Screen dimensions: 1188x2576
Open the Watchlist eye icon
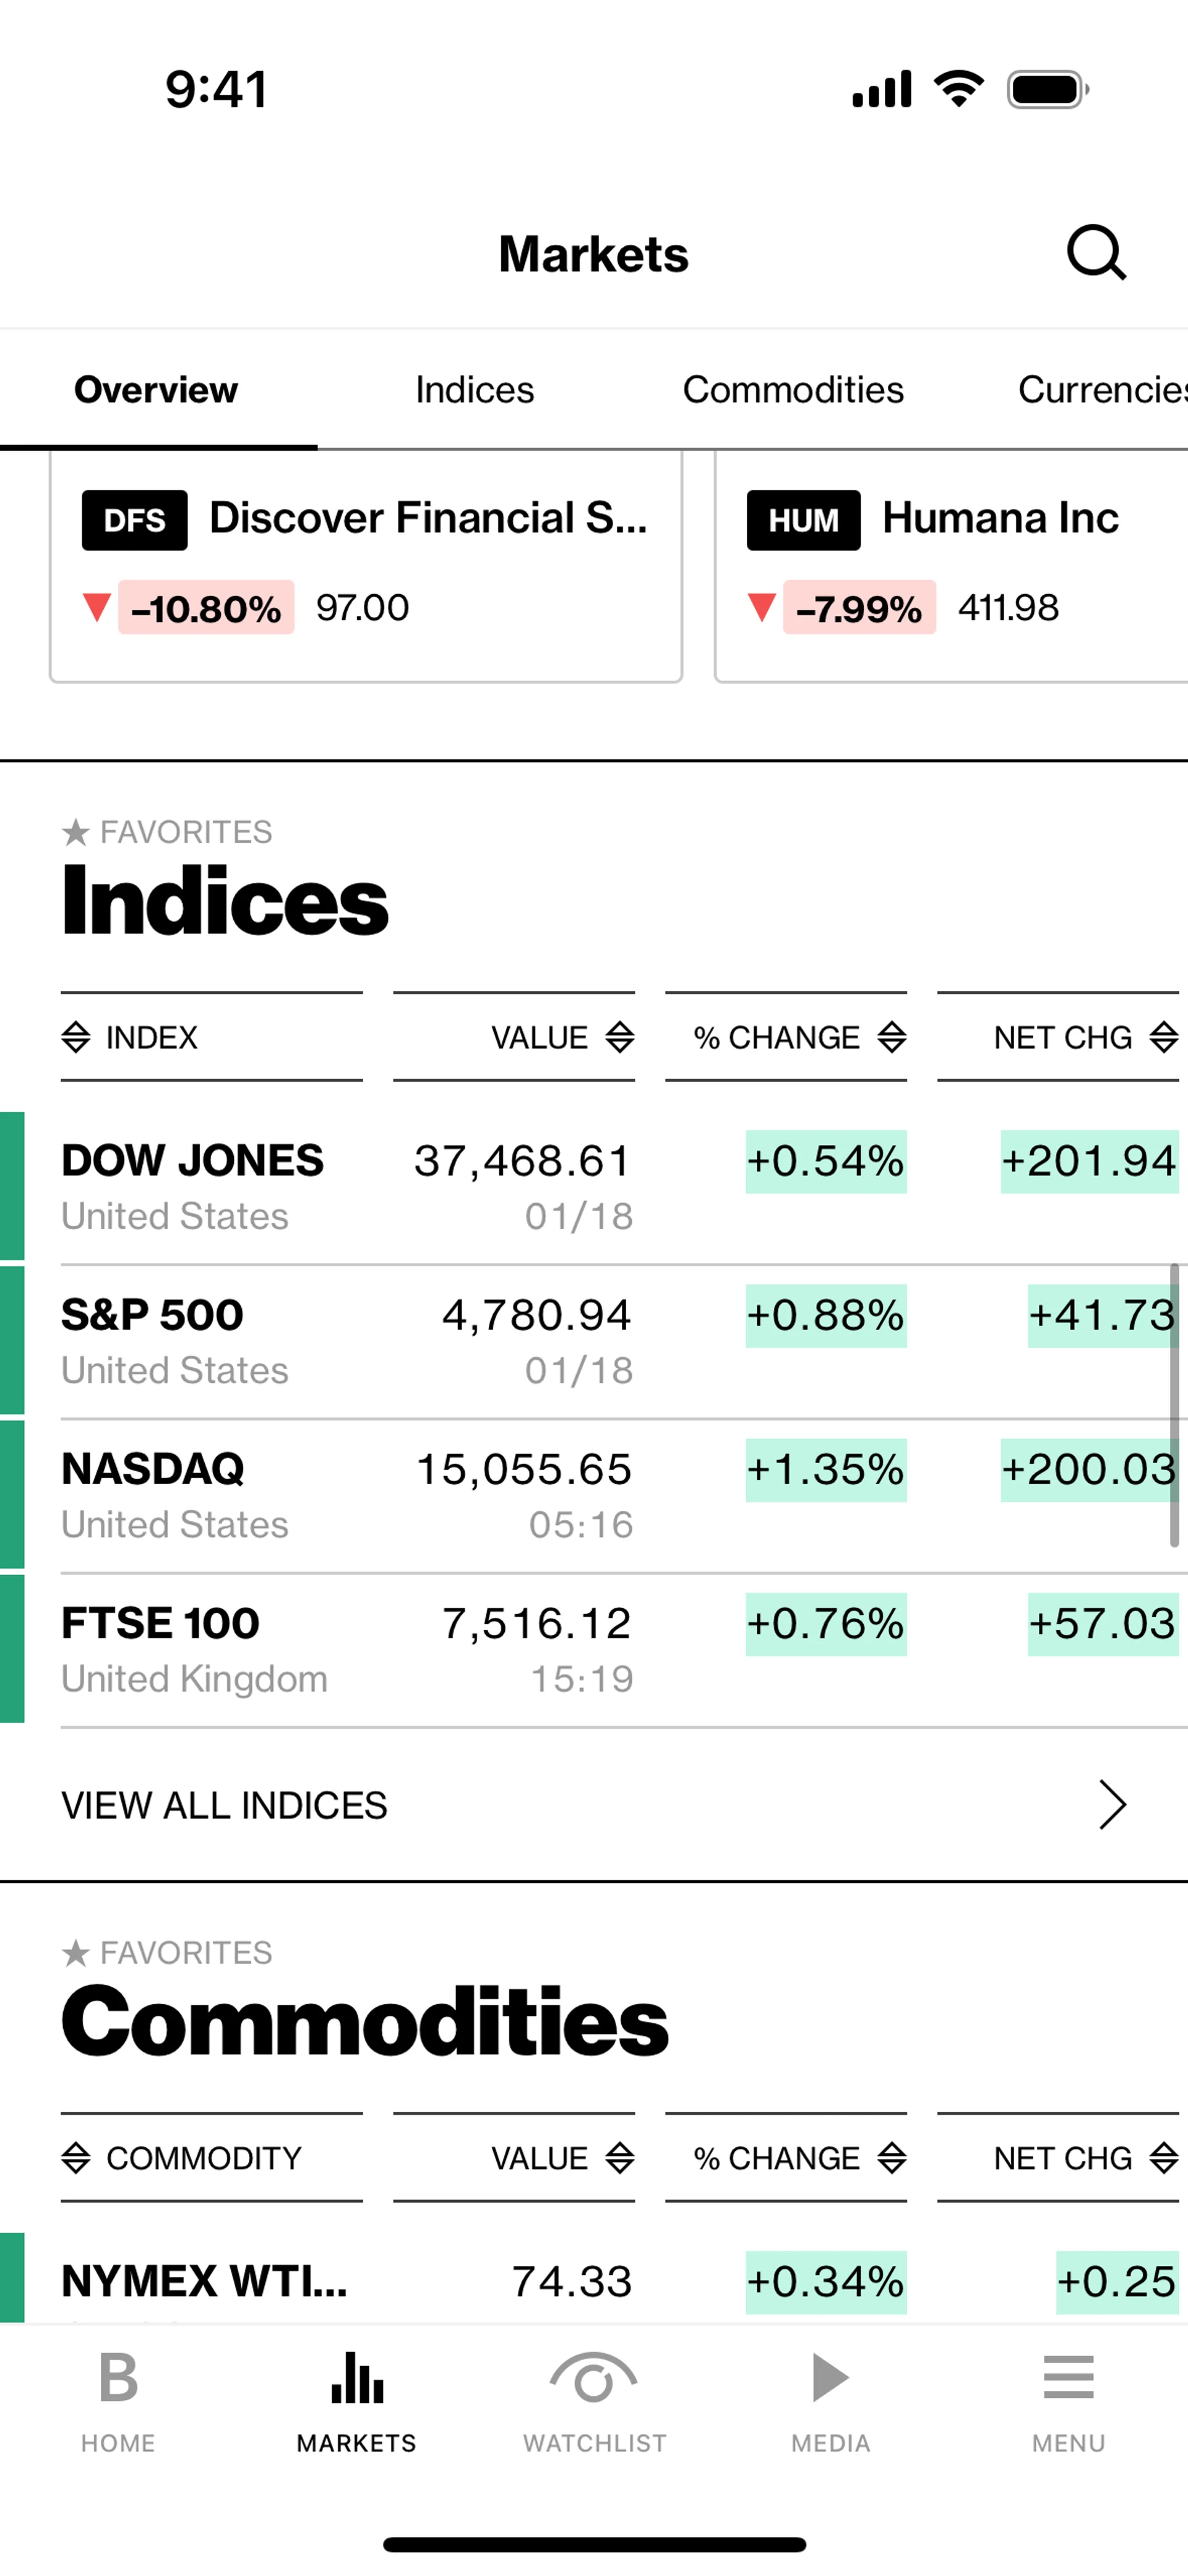click(x=594, y=2379)
